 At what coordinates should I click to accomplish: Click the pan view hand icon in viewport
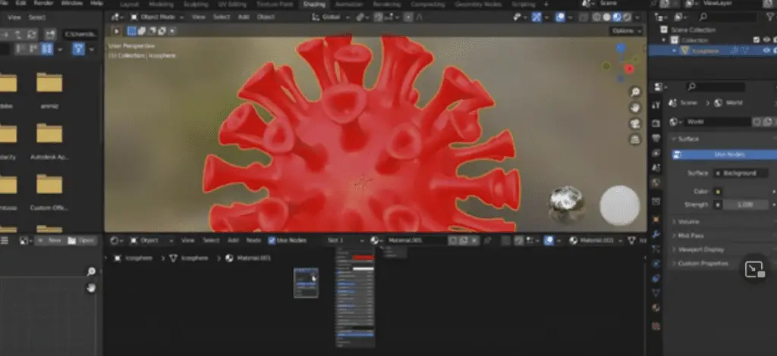635,108
